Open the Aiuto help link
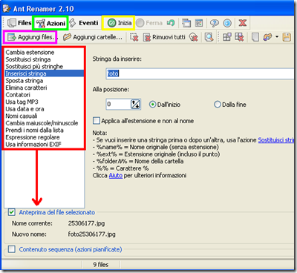 116,175
